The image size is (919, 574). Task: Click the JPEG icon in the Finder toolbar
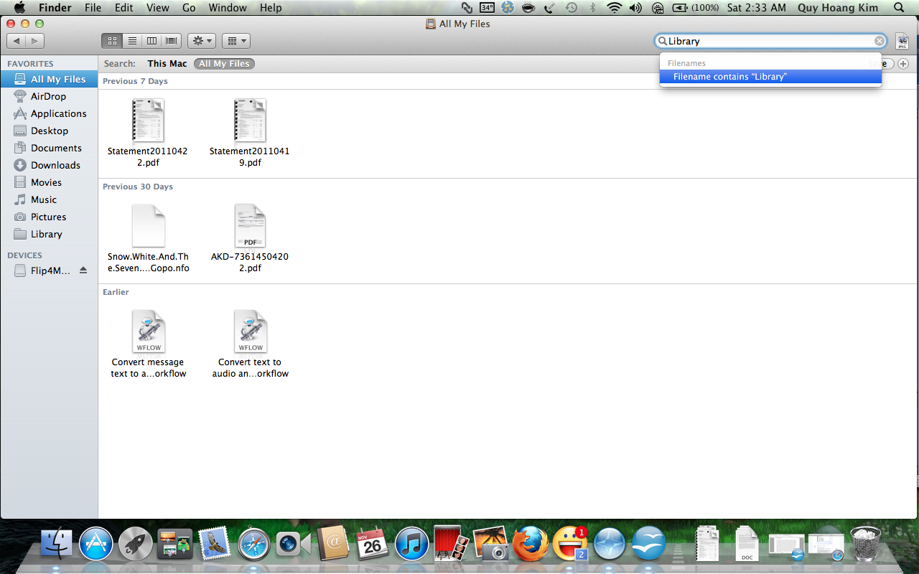[x=902, y=41]
